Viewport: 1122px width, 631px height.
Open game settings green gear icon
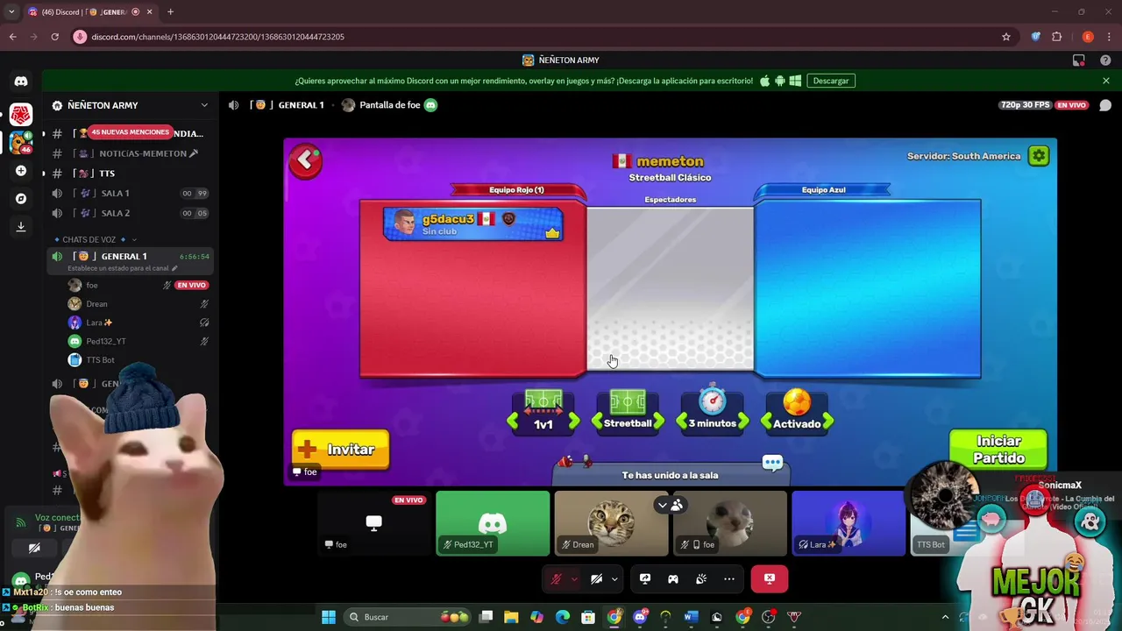point(1039,156)
